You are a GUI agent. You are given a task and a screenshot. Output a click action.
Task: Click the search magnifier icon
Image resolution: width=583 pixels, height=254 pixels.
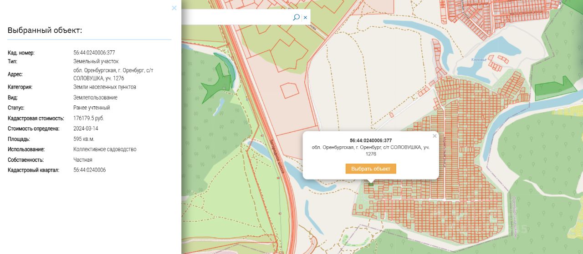296,17
